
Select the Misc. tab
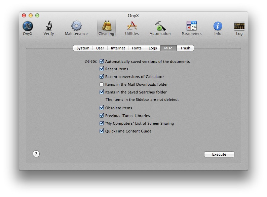[168, 48]
